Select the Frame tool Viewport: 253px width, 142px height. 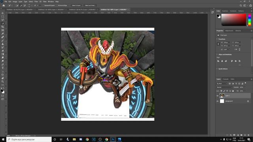tap(3, 30)
